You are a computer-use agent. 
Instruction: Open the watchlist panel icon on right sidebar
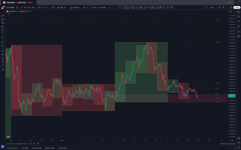(x=239, y=12)
